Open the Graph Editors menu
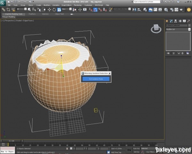Image resolution: width=192 pixels, height=154 pixels. pyautogui.click(x=66, y=5)
